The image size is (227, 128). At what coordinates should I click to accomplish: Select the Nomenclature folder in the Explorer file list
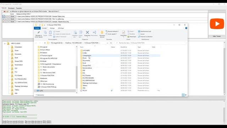pos(87,68)
